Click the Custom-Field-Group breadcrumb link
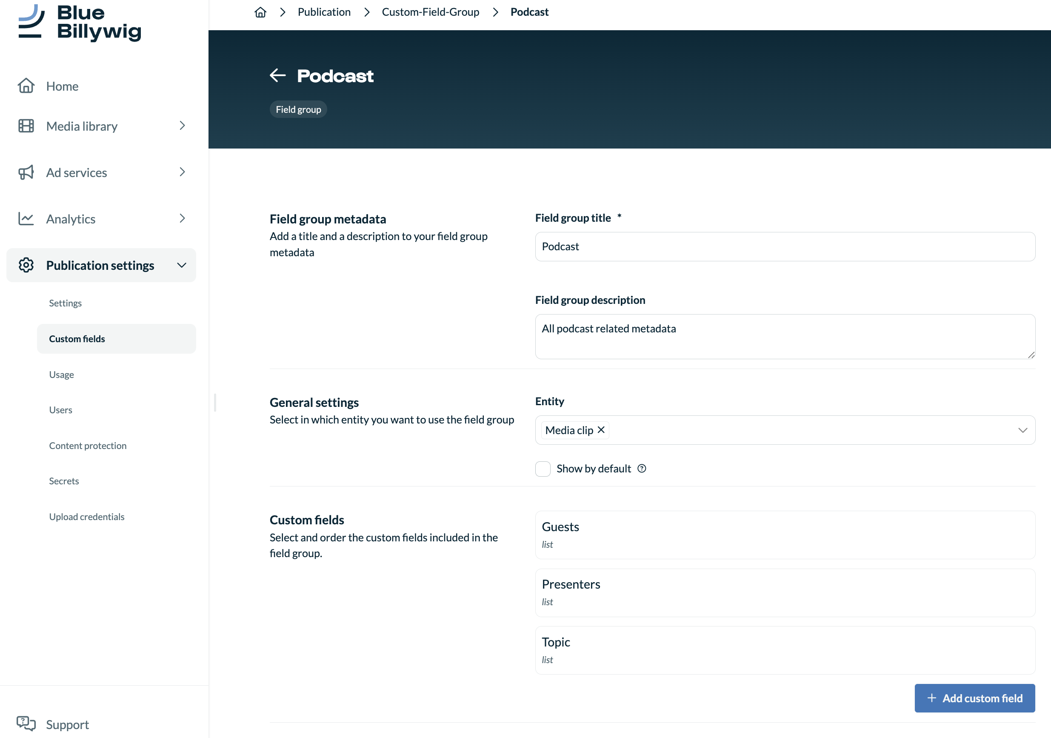1051x738 pixels. pyautogui.click(x=430, y=12)
